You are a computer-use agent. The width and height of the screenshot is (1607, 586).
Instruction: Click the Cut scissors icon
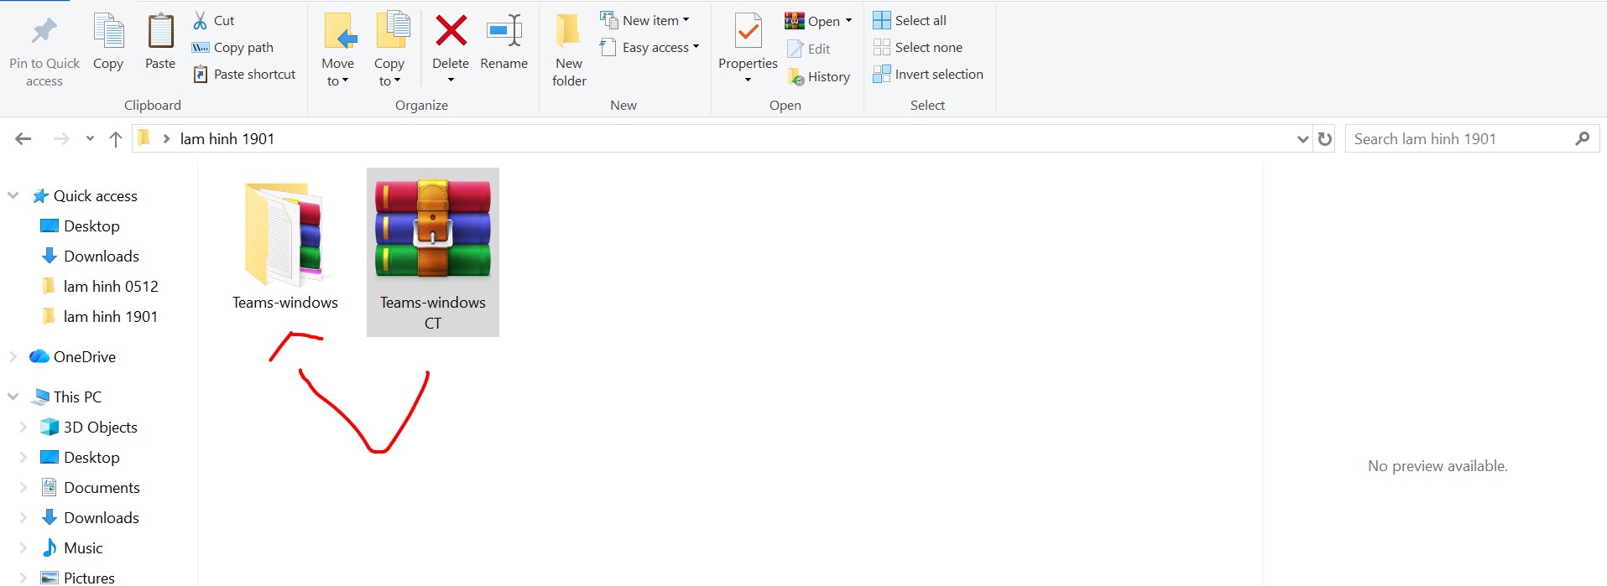(201, 20)
